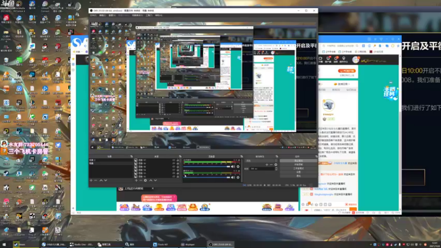The width and height of the screenshot is (441, 248).
Task: Open mic/aux settings gear in mixer
Action: [238, 177]
